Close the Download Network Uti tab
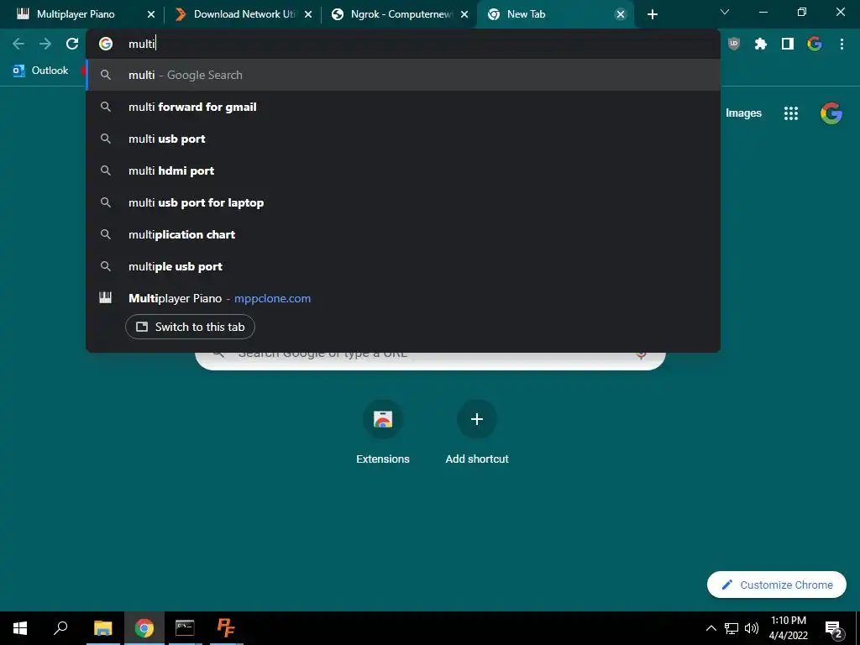The width and height of the screenshot is (860, 645). 308,15
